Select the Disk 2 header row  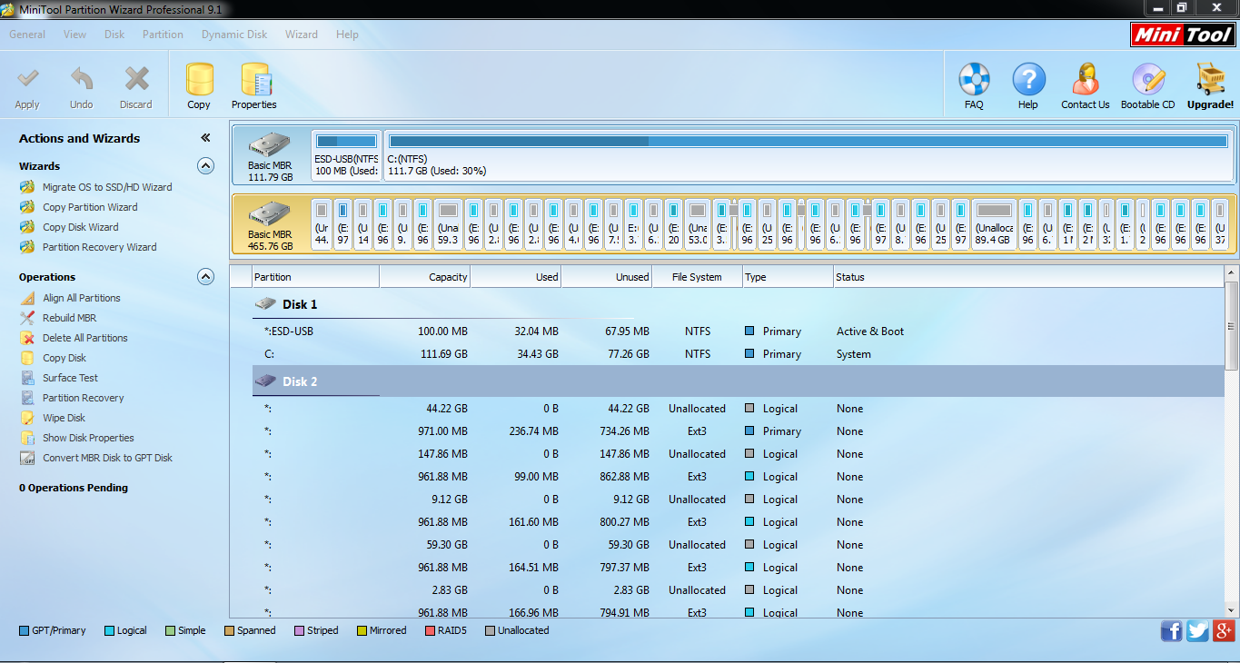[738, 381]
